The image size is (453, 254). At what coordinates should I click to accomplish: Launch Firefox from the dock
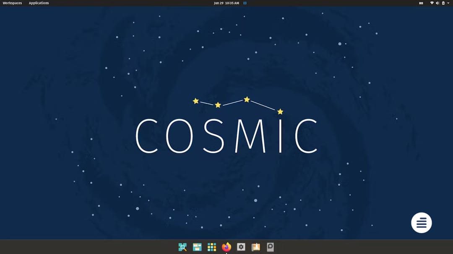click(x=226, y=247)
